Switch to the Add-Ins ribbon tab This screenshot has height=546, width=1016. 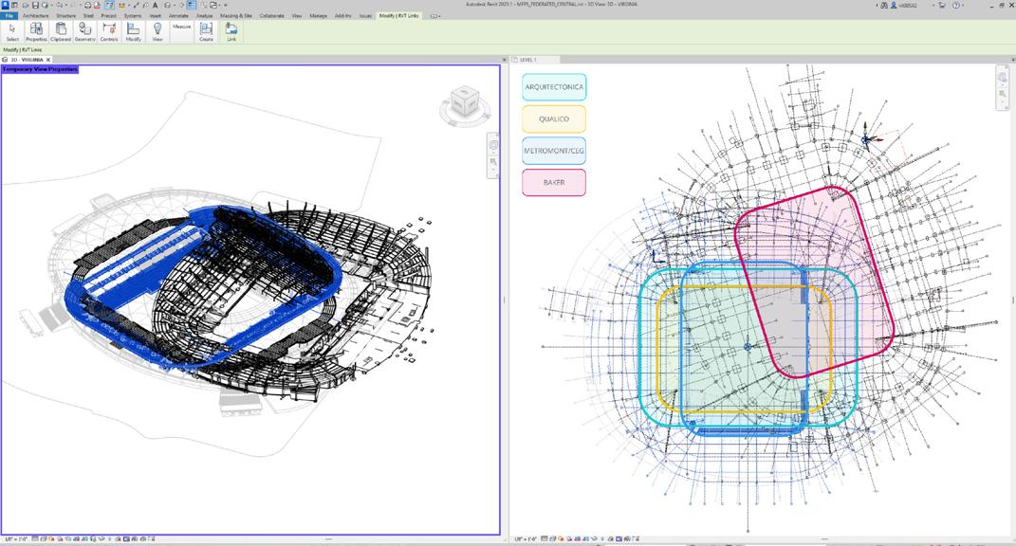[x=343, y=15]
